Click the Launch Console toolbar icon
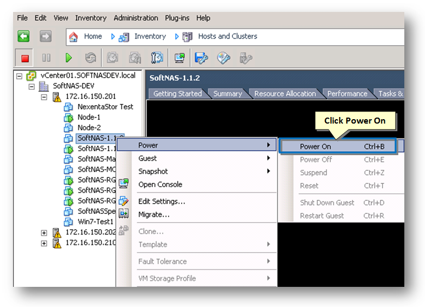Image resolution: width=425 pixels, height=307 pixels. tap(180, 58)
